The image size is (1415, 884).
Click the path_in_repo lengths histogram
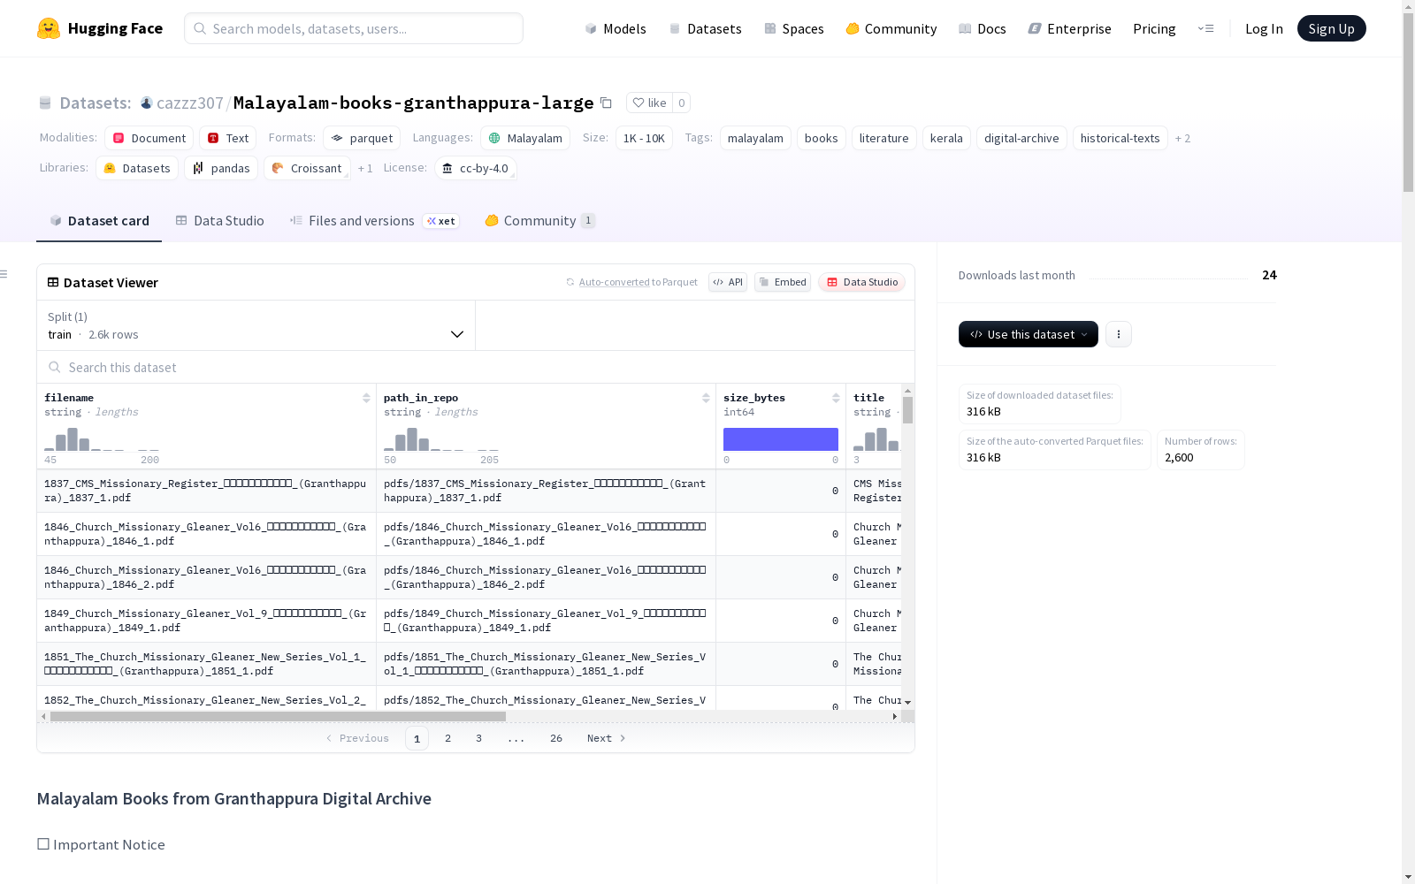441,439
